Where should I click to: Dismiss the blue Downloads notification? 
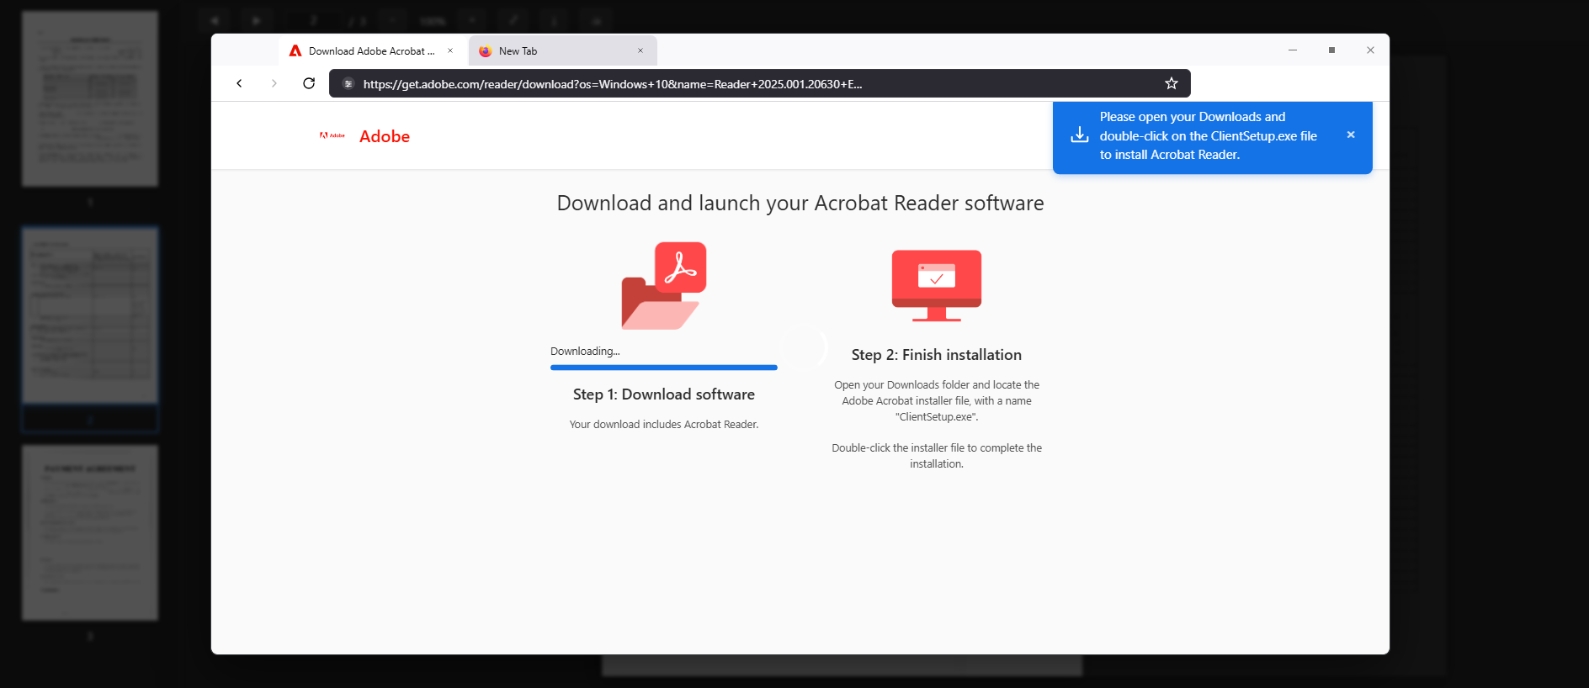pos(1351,135)
